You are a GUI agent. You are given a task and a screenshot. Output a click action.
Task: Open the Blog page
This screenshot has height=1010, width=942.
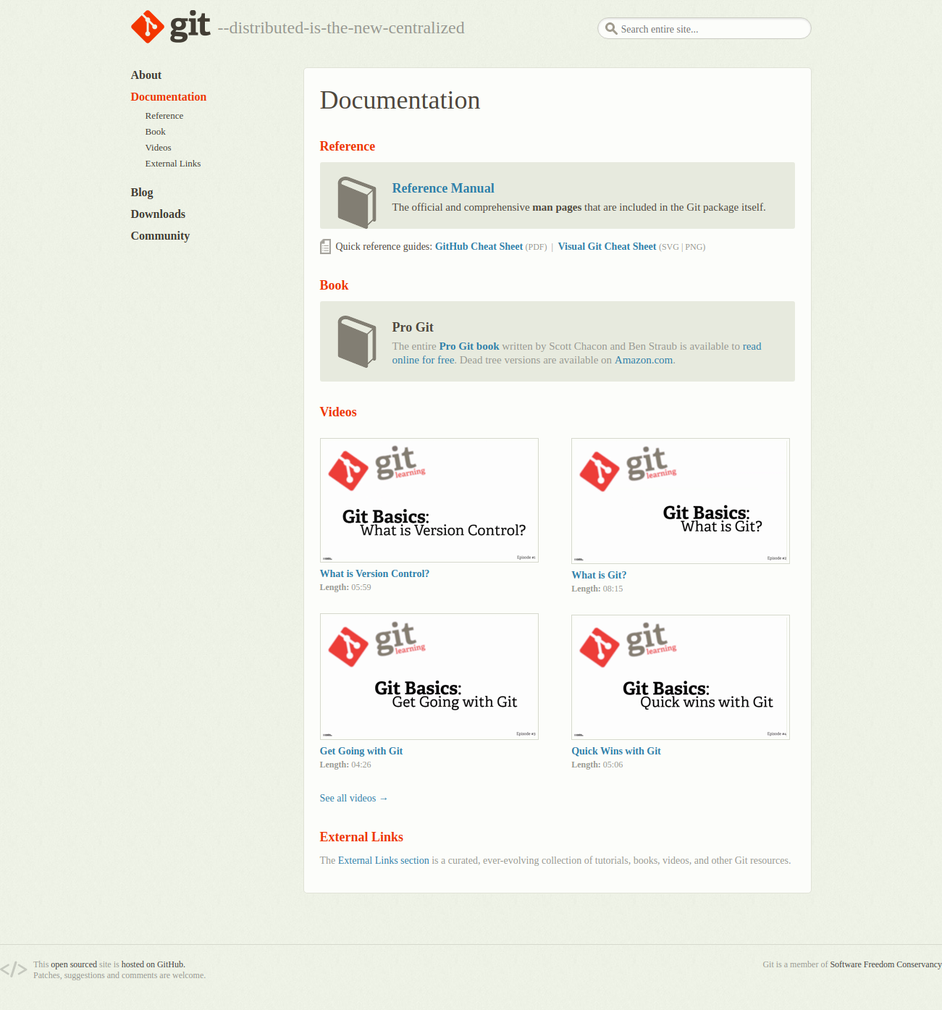(x=142, y=193)
